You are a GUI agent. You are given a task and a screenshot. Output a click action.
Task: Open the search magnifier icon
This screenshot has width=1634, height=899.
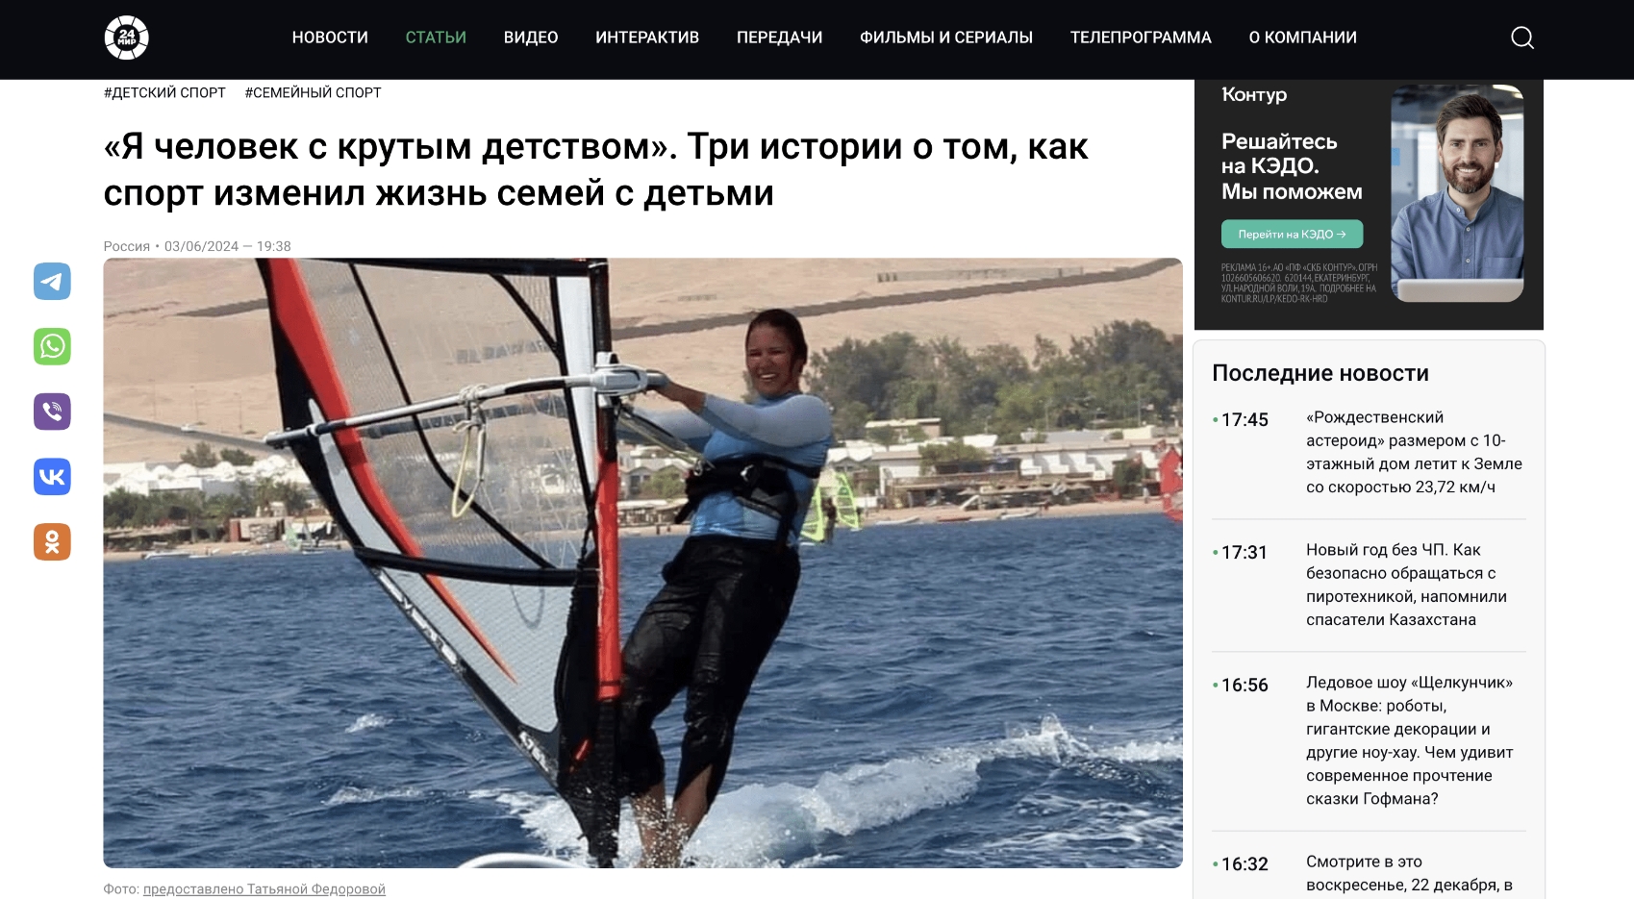(x=1522, y=37)
